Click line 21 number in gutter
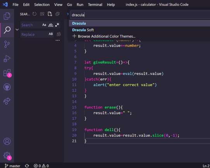The width and height of the screenshot is (210, 168). click(x=74, y=141)
